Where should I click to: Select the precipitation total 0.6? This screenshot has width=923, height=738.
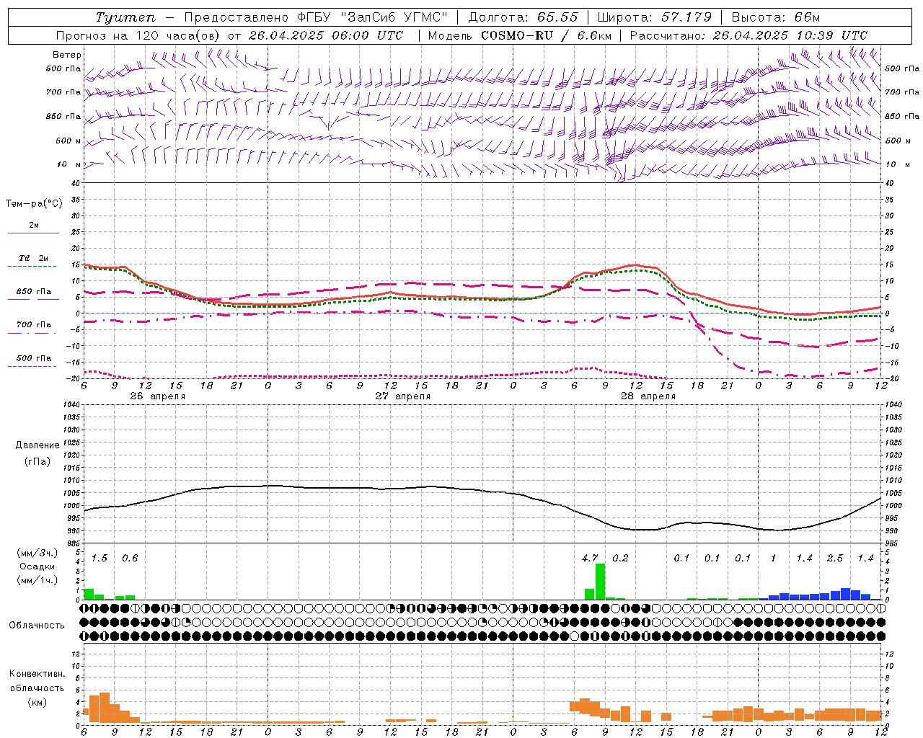click(x=130, y=558)
